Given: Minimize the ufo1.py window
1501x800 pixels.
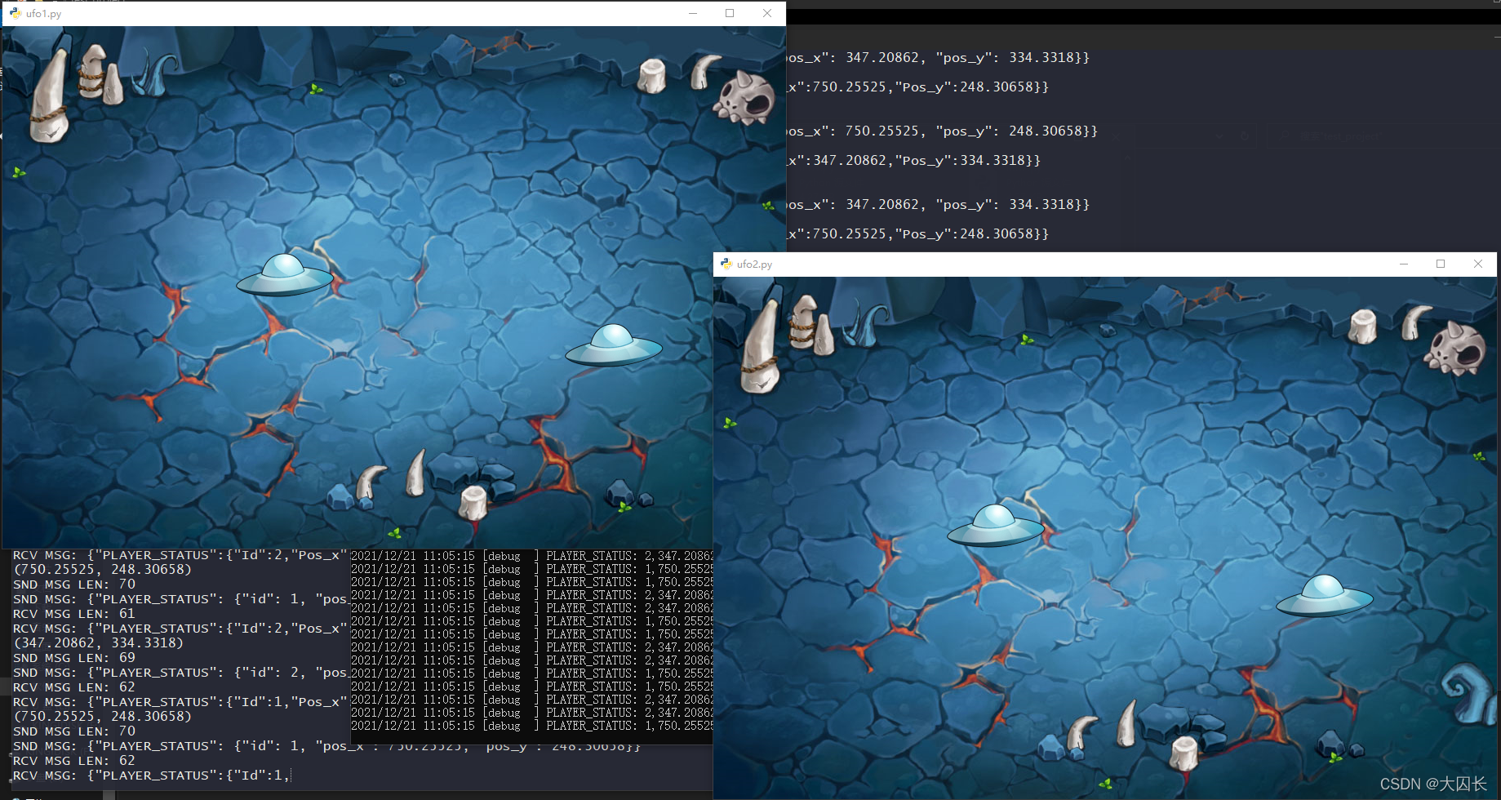Looking at the screenshot, I should [693, 13].
